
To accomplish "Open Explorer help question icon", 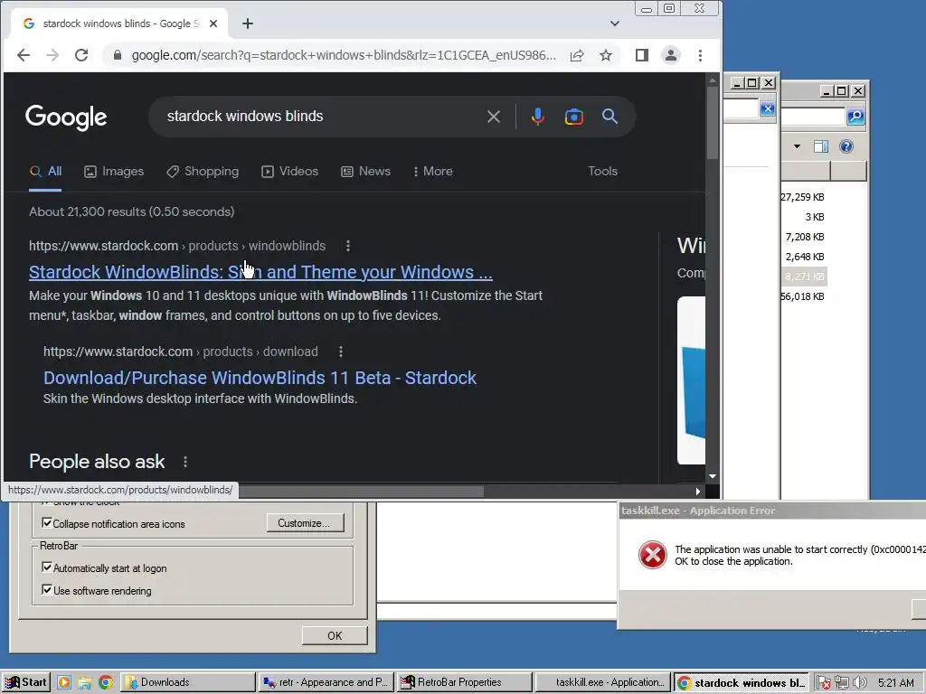I will [846, 146].
